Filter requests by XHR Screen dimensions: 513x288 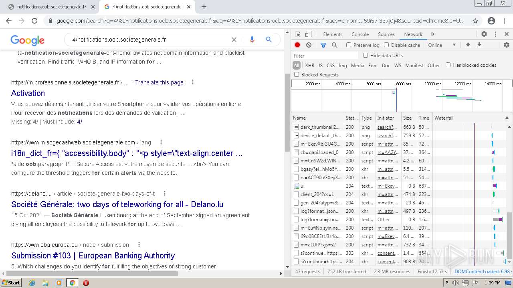(x=310, y=65)
